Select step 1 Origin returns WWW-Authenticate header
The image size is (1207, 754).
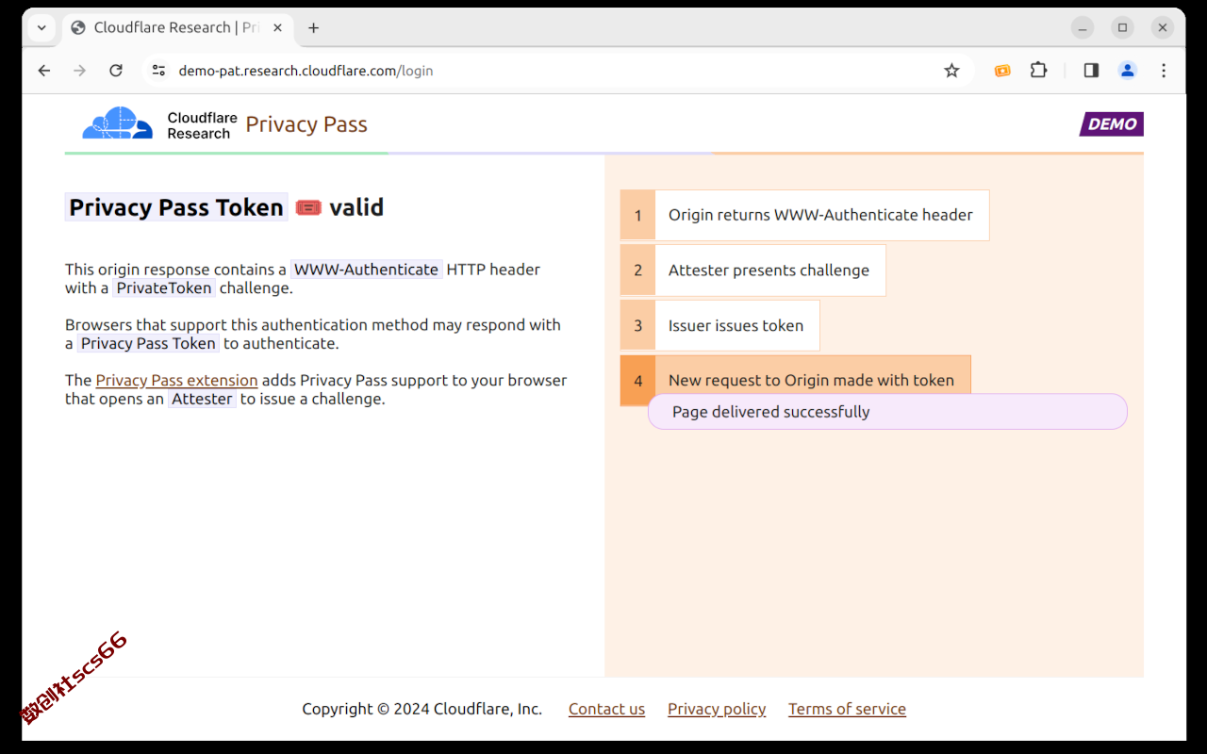tap(804, 215)
